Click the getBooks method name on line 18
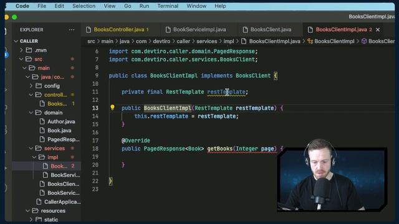 219,149
